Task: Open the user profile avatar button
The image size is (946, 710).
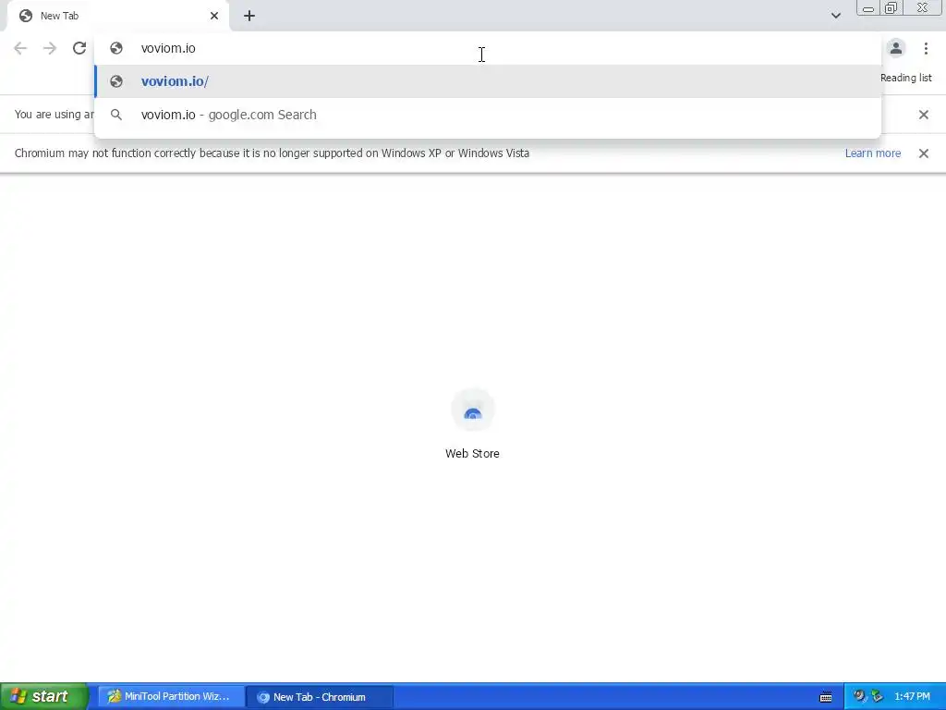Action: tap(896, 48)
